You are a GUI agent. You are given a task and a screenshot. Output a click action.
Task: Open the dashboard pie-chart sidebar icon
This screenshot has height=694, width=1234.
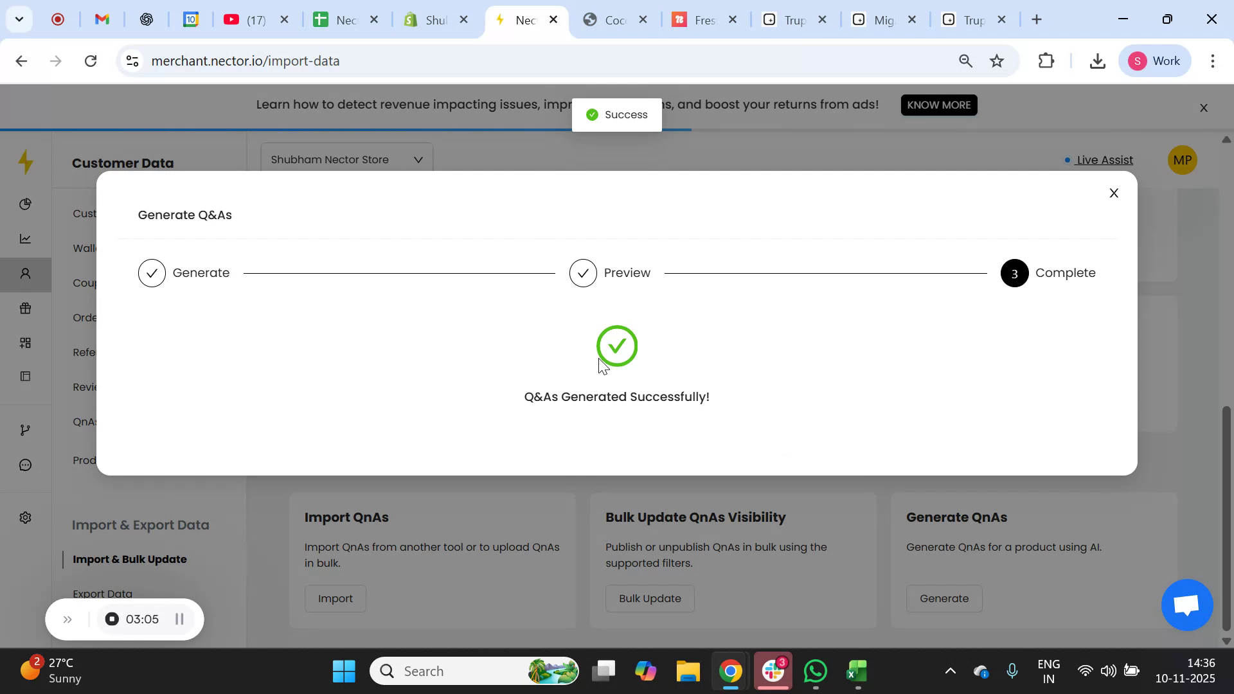pos(26,204)
